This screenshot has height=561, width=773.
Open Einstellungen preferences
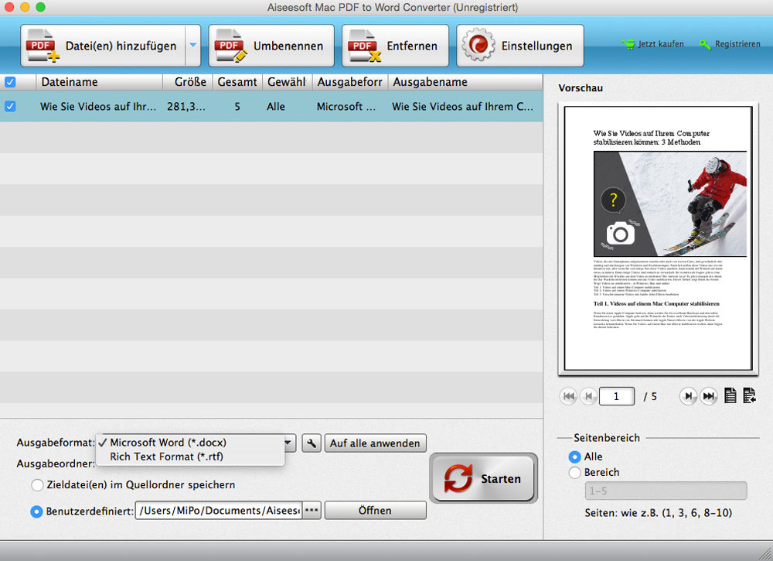tap(520, 46)
